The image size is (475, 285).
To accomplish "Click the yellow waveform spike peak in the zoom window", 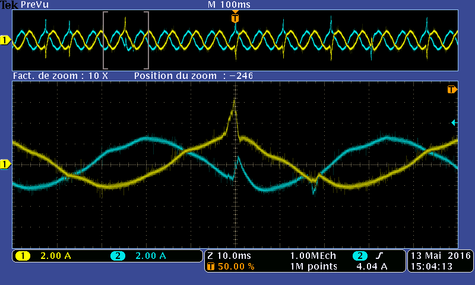I will (234, 100).
